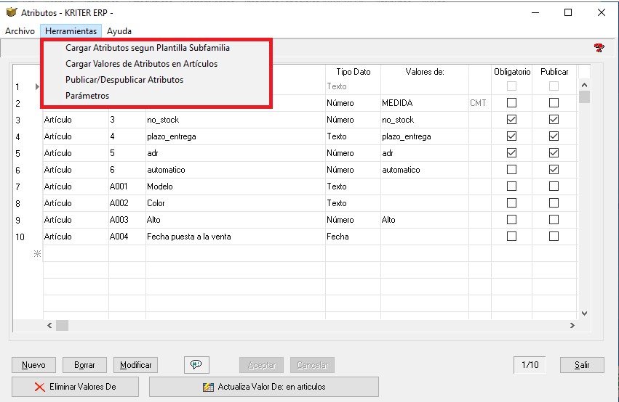
Task: Toggle Obligatorio checkbox for plazo_entrega row
Action: (x=511, y=136)
